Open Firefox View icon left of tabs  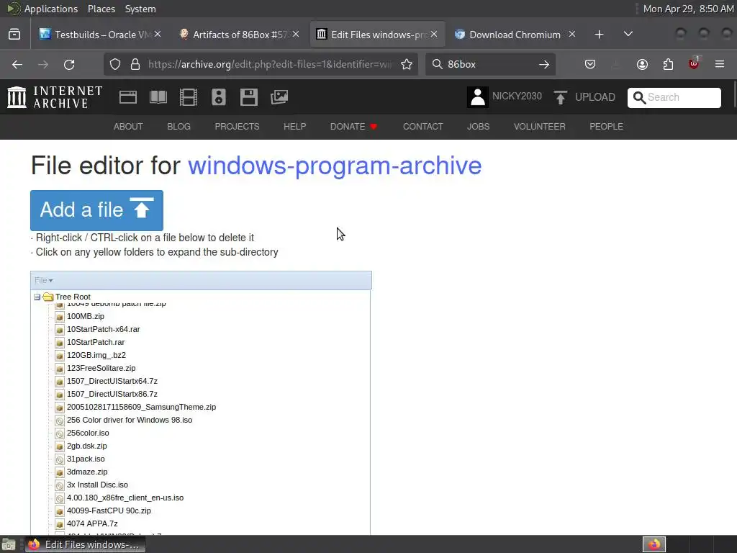point(14,35)
